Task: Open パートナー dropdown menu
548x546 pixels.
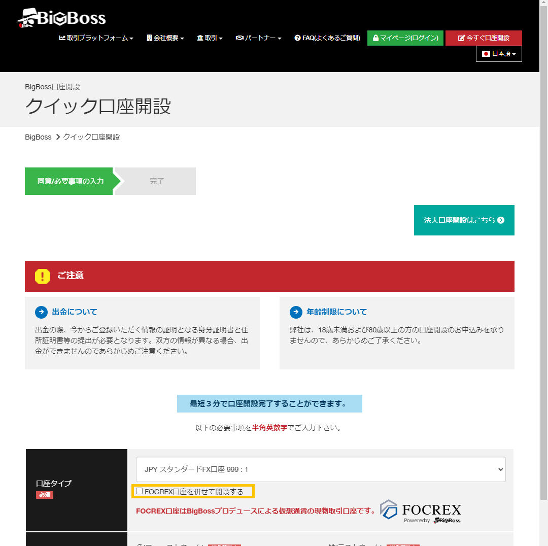Action: tap(258, 38)
